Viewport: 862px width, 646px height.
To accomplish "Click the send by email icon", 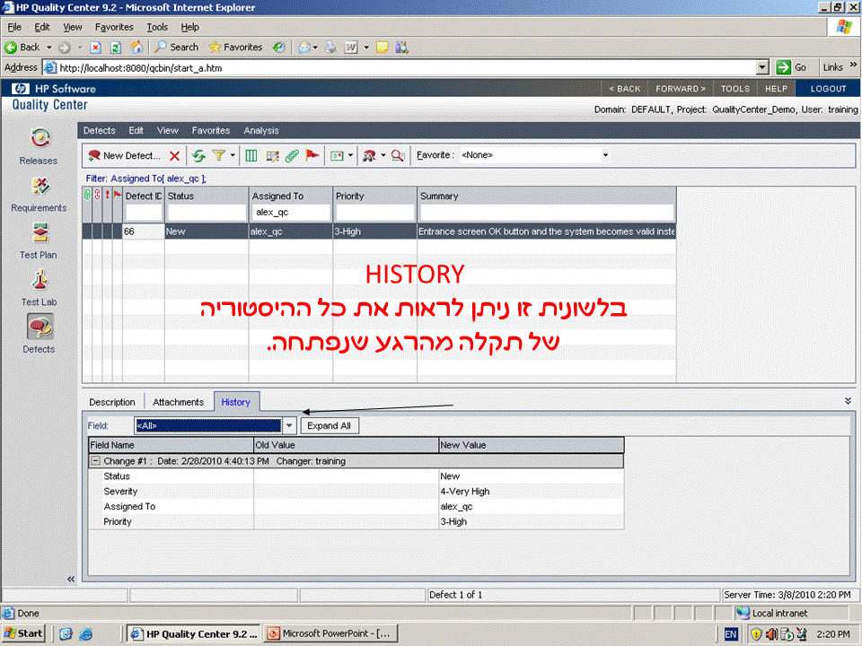I will pos(337,156).
